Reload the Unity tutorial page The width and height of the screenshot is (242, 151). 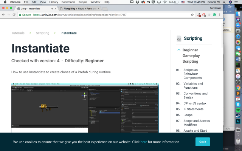[x=14, y=15]
